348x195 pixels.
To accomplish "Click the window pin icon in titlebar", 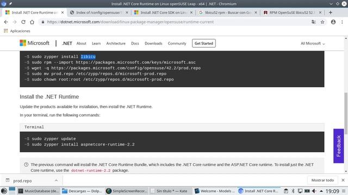I will tap(10, 4).
